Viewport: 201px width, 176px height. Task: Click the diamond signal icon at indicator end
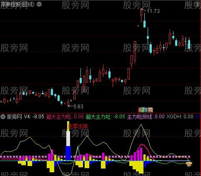pyautogui.click(x=189, y=164)
